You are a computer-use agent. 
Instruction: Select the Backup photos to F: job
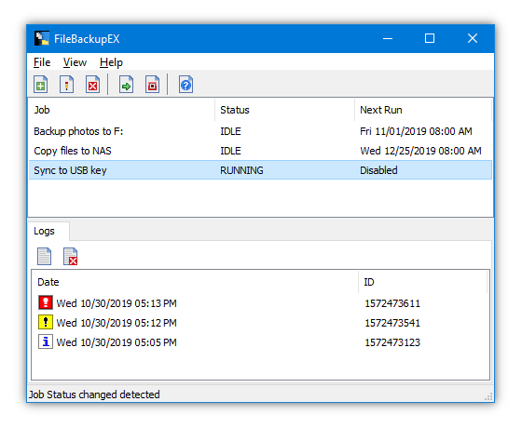pos(260,131)
